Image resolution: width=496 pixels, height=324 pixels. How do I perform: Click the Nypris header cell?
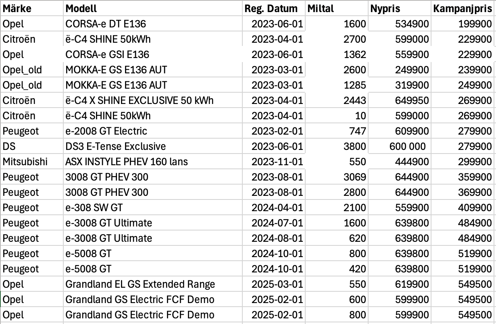[400, 8]
